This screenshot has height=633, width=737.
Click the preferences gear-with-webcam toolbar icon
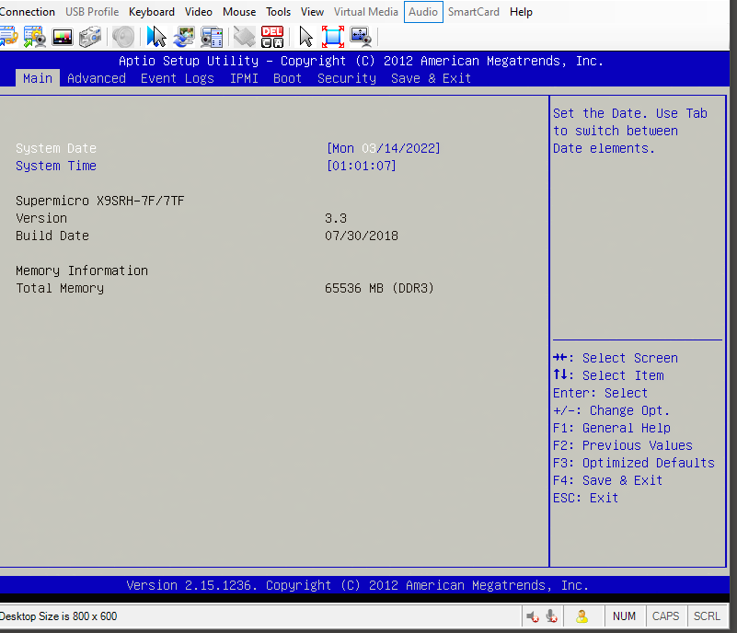pos(35,37)
